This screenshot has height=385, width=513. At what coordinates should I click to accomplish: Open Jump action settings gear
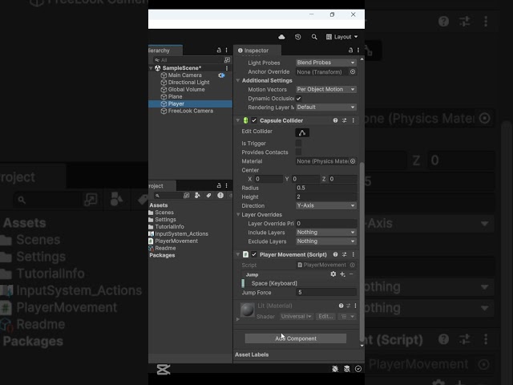coord(333,274)
